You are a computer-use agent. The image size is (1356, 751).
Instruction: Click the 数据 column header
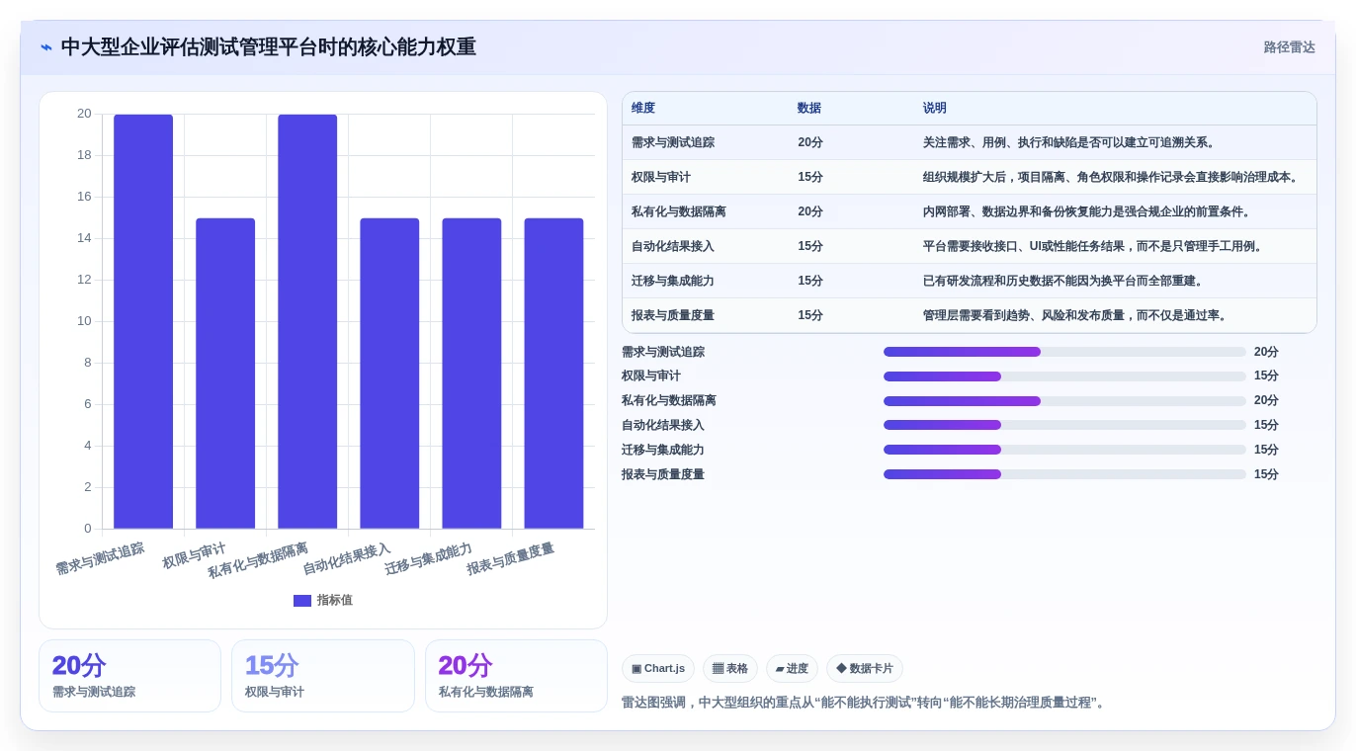(809, 109)
